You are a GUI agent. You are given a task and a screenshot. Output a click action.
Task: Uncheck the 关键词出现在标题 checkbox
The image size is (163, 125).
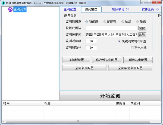tap(120, 41)
